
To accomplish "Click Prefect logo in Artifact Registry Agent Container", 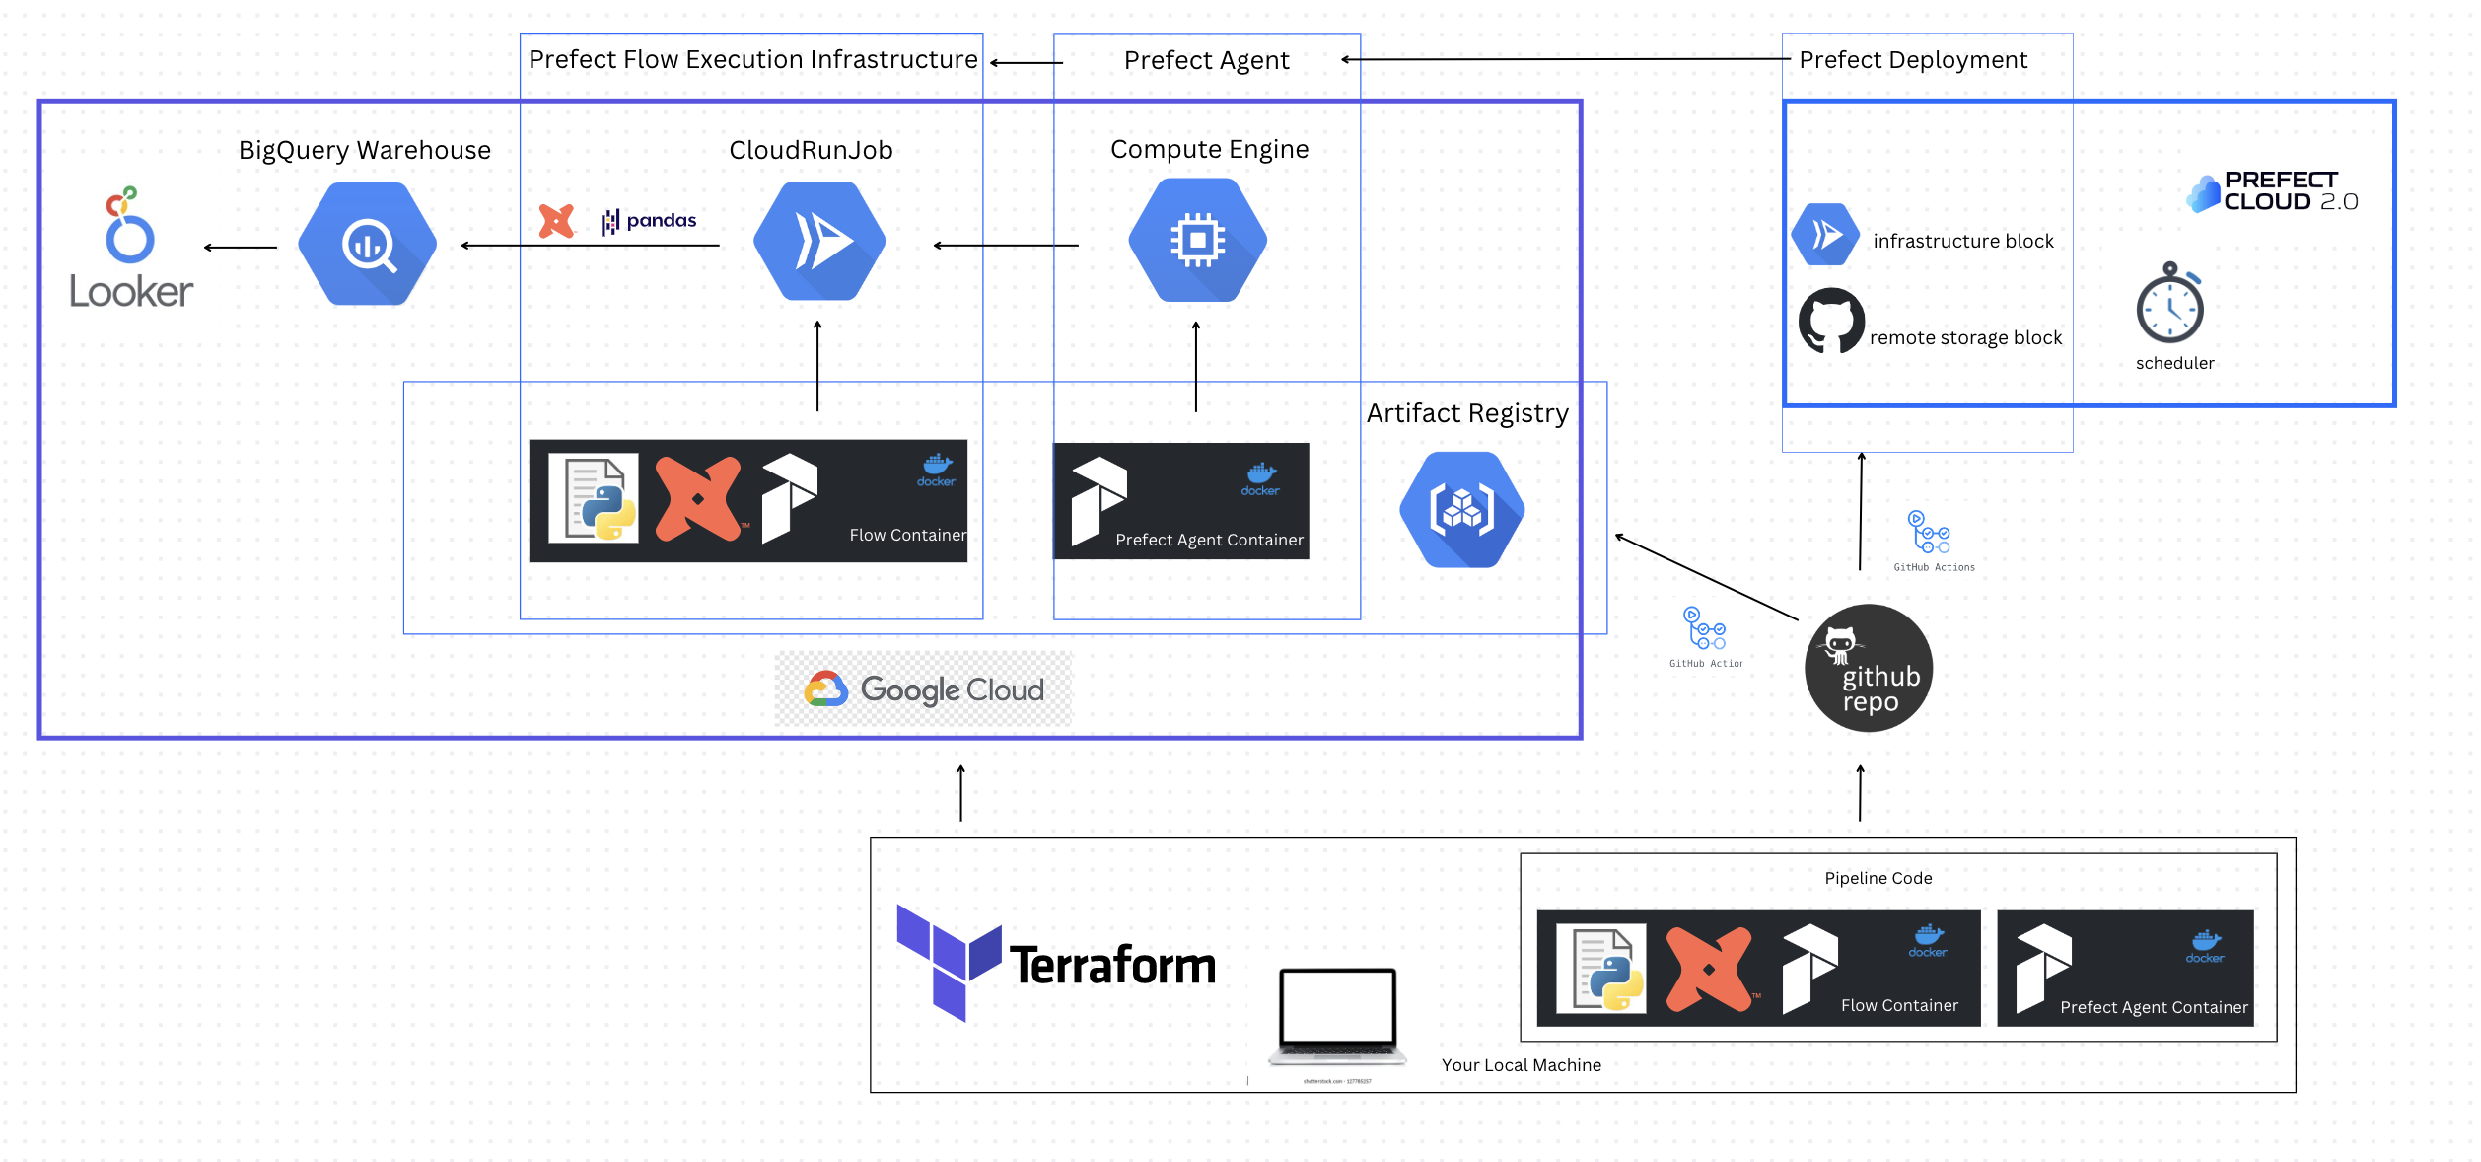I will (1099, 501).
